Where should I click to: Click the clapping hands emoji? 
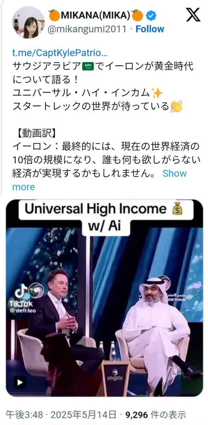tap(176, 106)
